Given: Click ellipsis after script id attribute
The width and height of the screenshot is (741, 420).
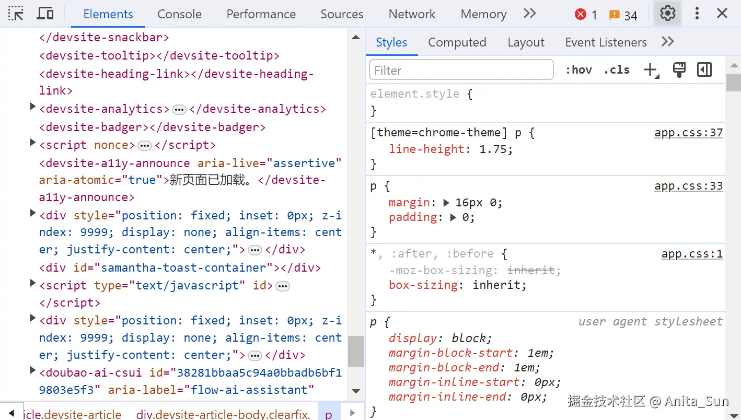Looking at the screenshot, I should [x=282, y=286].
